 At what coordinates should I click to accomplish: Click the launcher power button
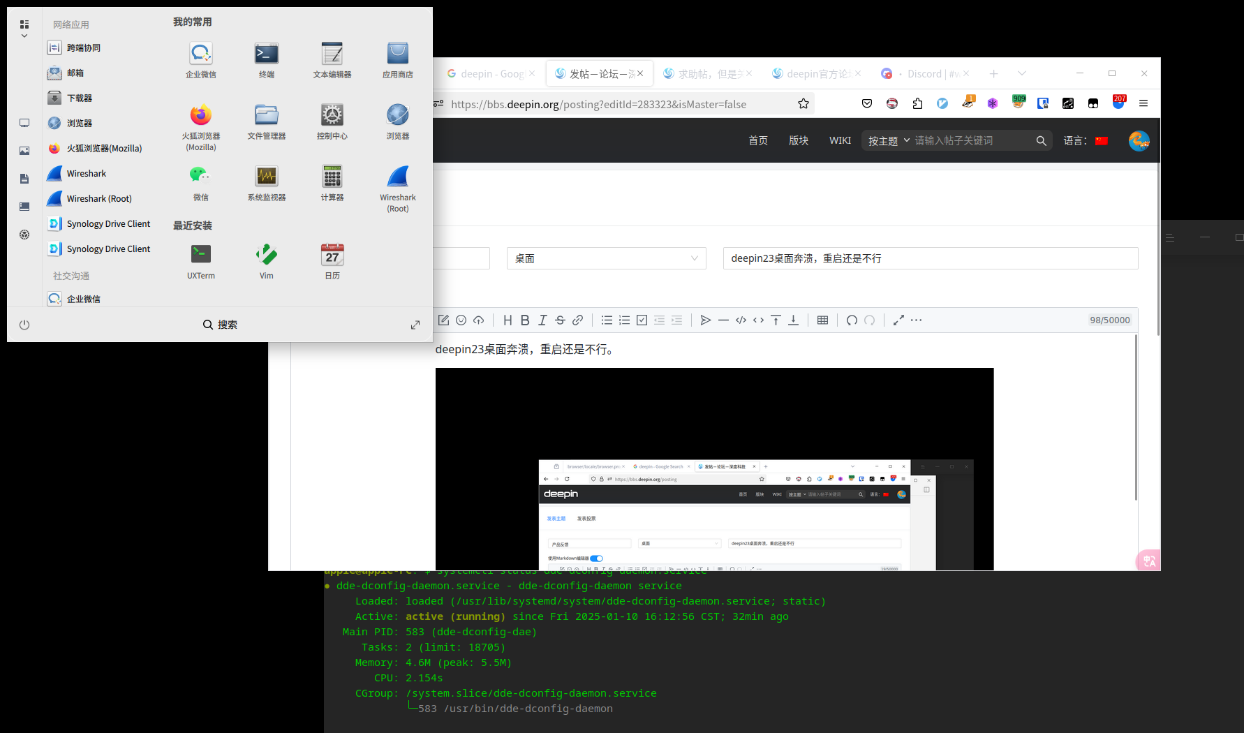pyautogui.click(x=24, y=325)
